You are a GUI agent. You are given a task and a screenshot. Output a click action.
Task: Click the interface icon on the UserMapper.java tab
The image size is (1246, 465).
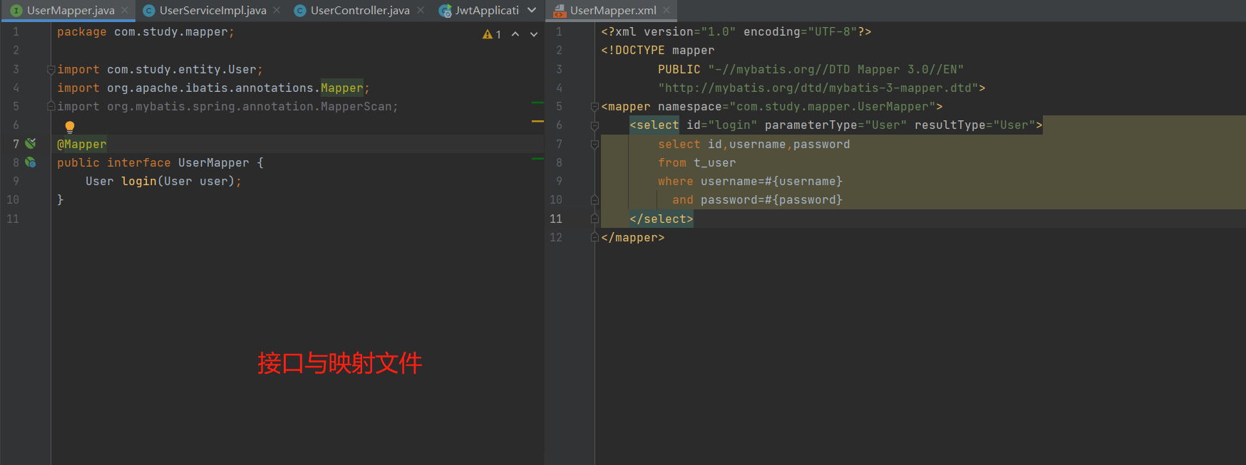(16, 11)
